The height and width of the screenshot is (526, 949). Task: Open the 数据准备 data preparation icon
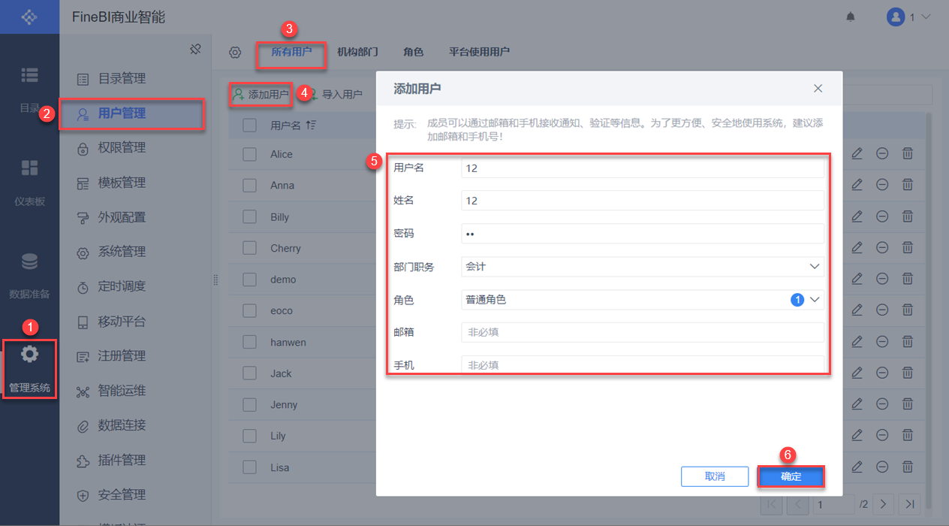29,261
